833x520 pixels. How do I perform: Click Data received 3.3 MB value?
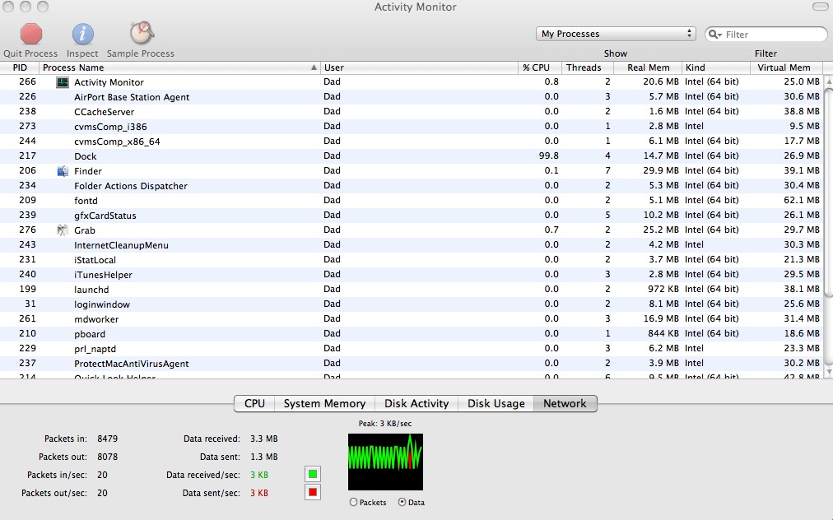[x=264, y=439]
